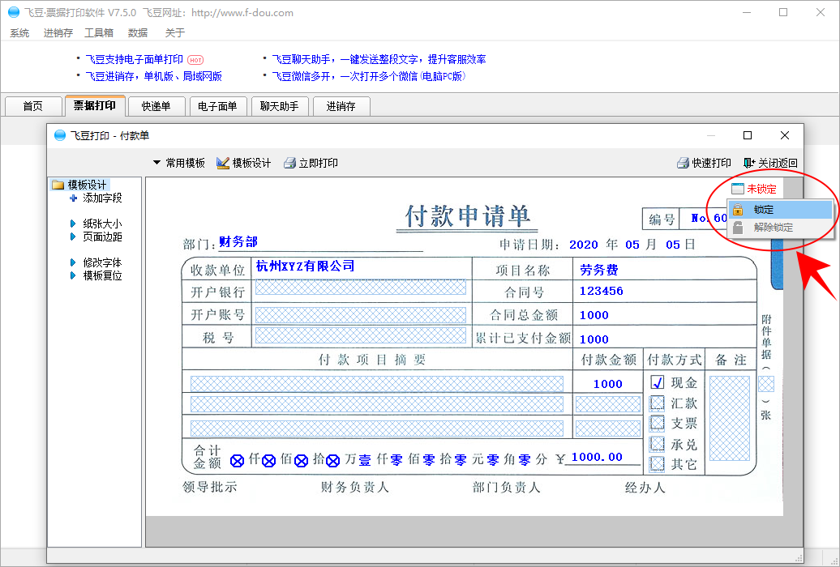Viewport: 840px width, 567px height.
Task: Click the 开户账号 hatched field
Action: point(361,315)
